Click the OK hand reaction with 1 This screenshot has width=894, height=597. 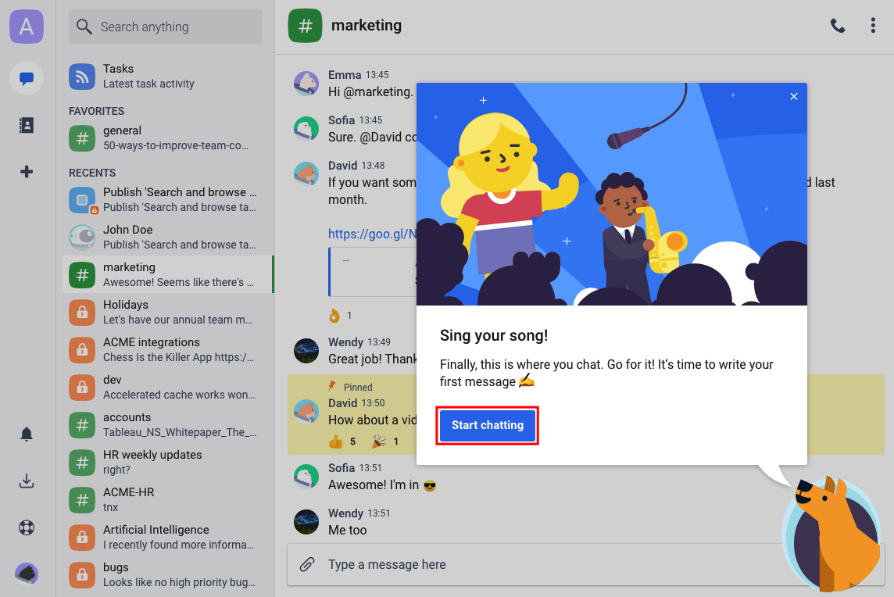point(341,316)
